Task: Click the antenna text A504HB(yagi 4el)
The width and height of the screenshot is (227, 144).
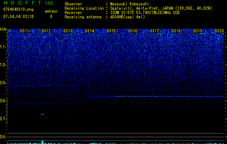Action: (x=127, y=17)
